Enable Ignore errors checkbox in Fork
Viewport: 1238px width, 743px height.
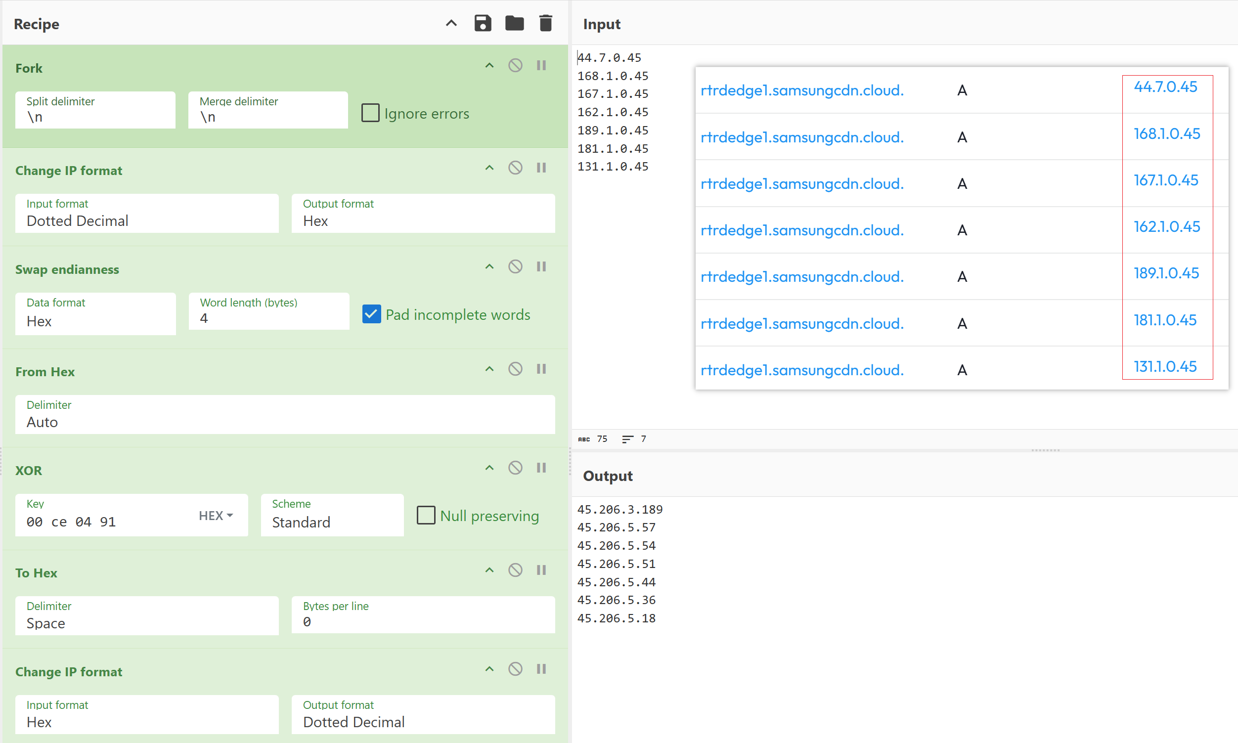[x=370, y=113]
